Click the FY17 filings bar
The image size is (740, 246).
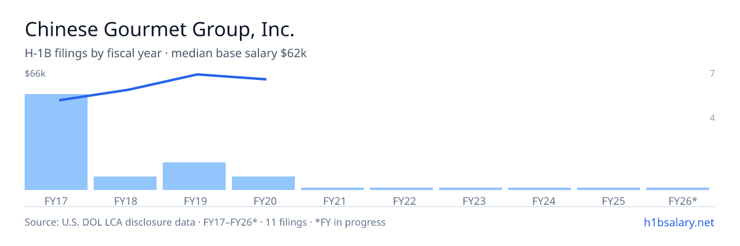click(x=56, y=142)
